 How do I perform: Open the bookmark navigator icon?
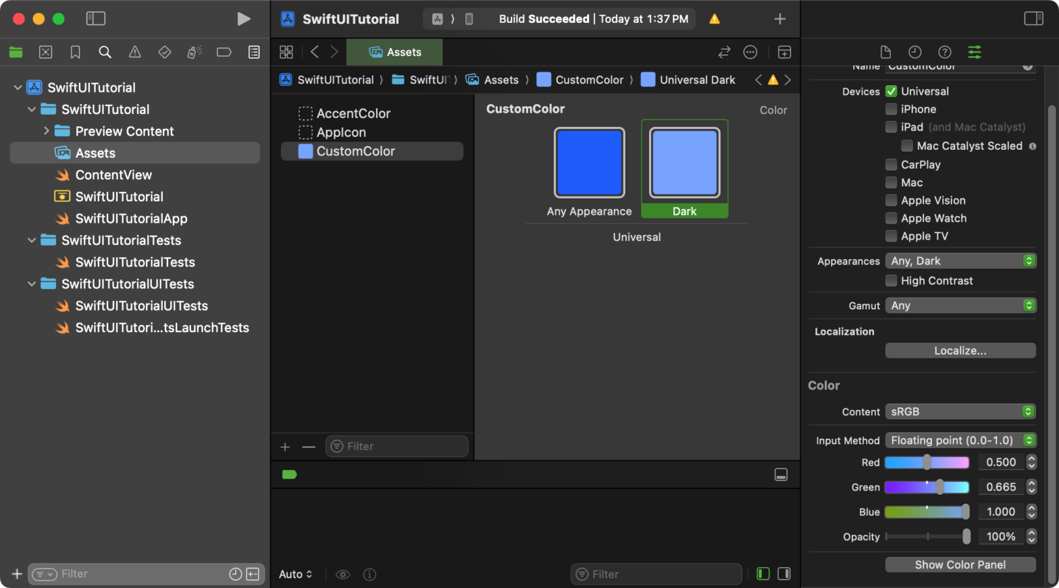coord(75,52)
